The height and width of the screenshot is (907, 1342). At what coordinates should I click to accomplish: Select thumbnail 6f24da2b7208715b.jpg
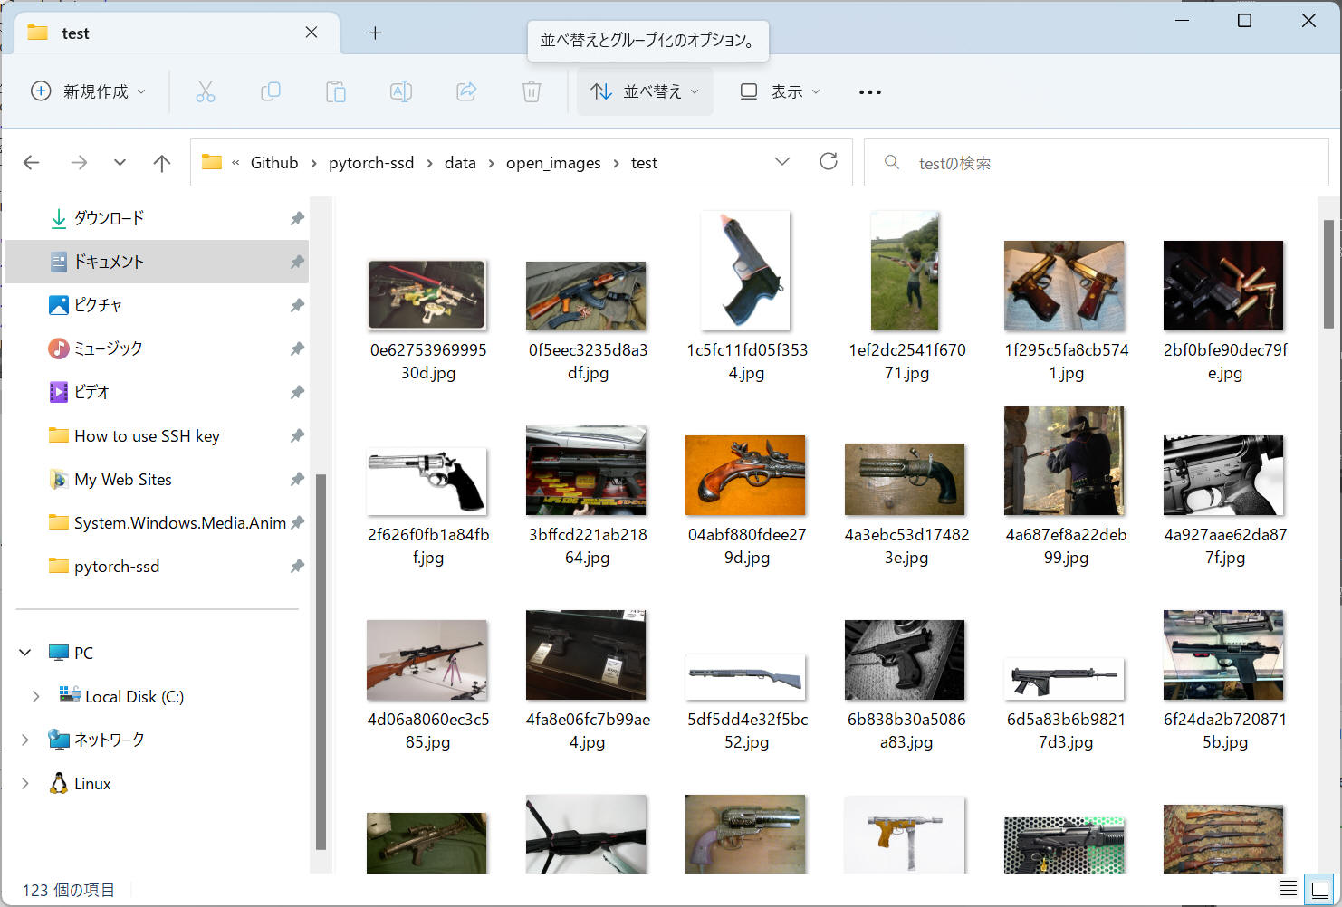point(1223,654)
